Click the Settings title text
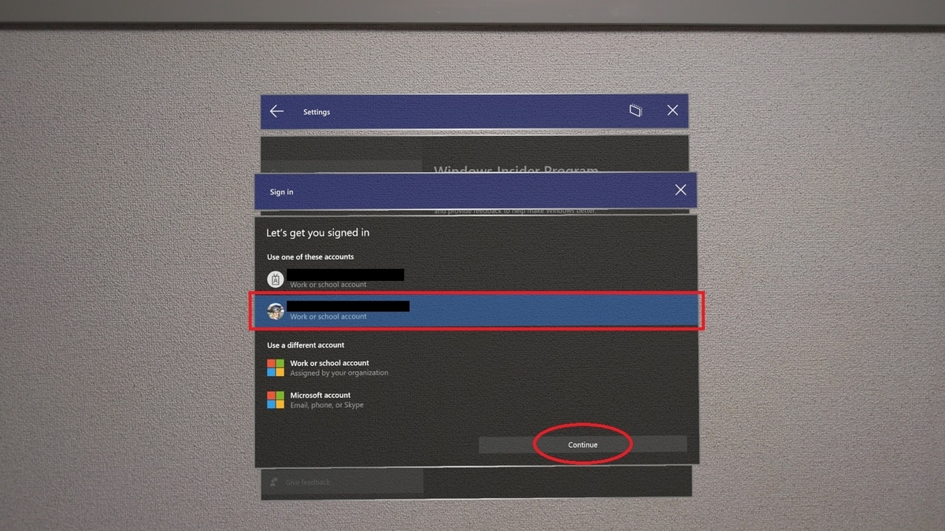This screenshot has height=531, width=945. click(x=317, y=112)
